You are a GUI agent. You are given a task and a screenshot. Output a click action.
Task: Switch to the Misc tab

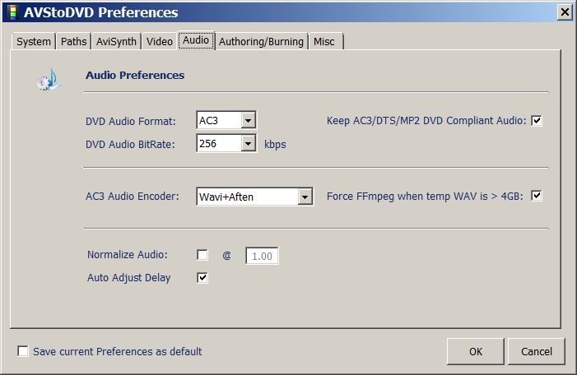326,41
